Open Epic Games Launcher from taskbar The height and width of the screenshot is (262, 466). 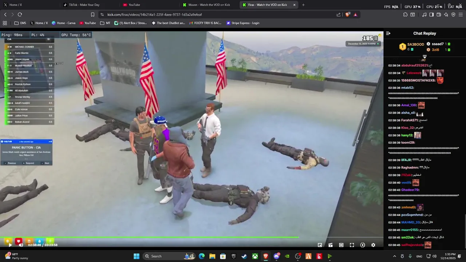click(234, 256)
